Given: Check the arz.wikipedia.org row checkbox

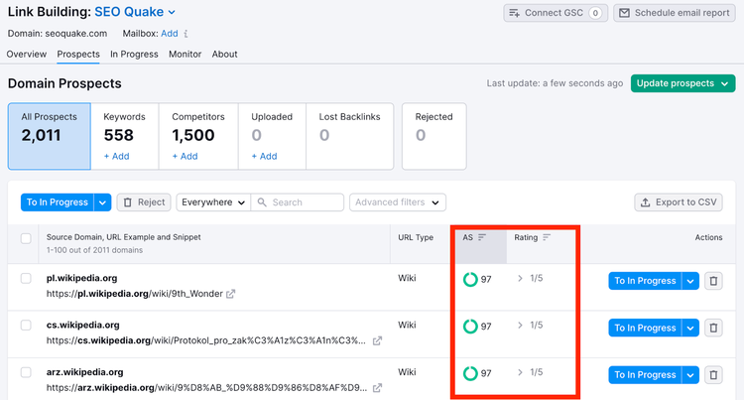Looking at the screenshot, I should [26, 372].
